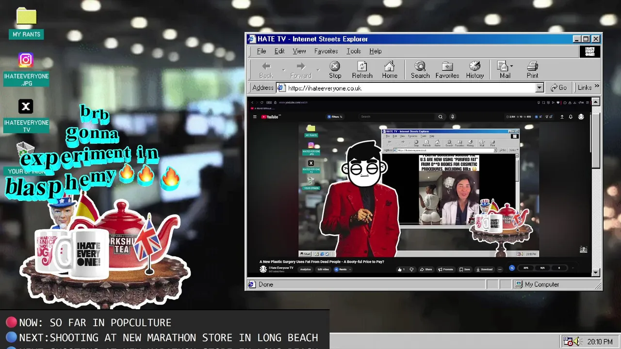Open the more options ellipsis under video
The image size is (621, 349).
click(500, 270)
